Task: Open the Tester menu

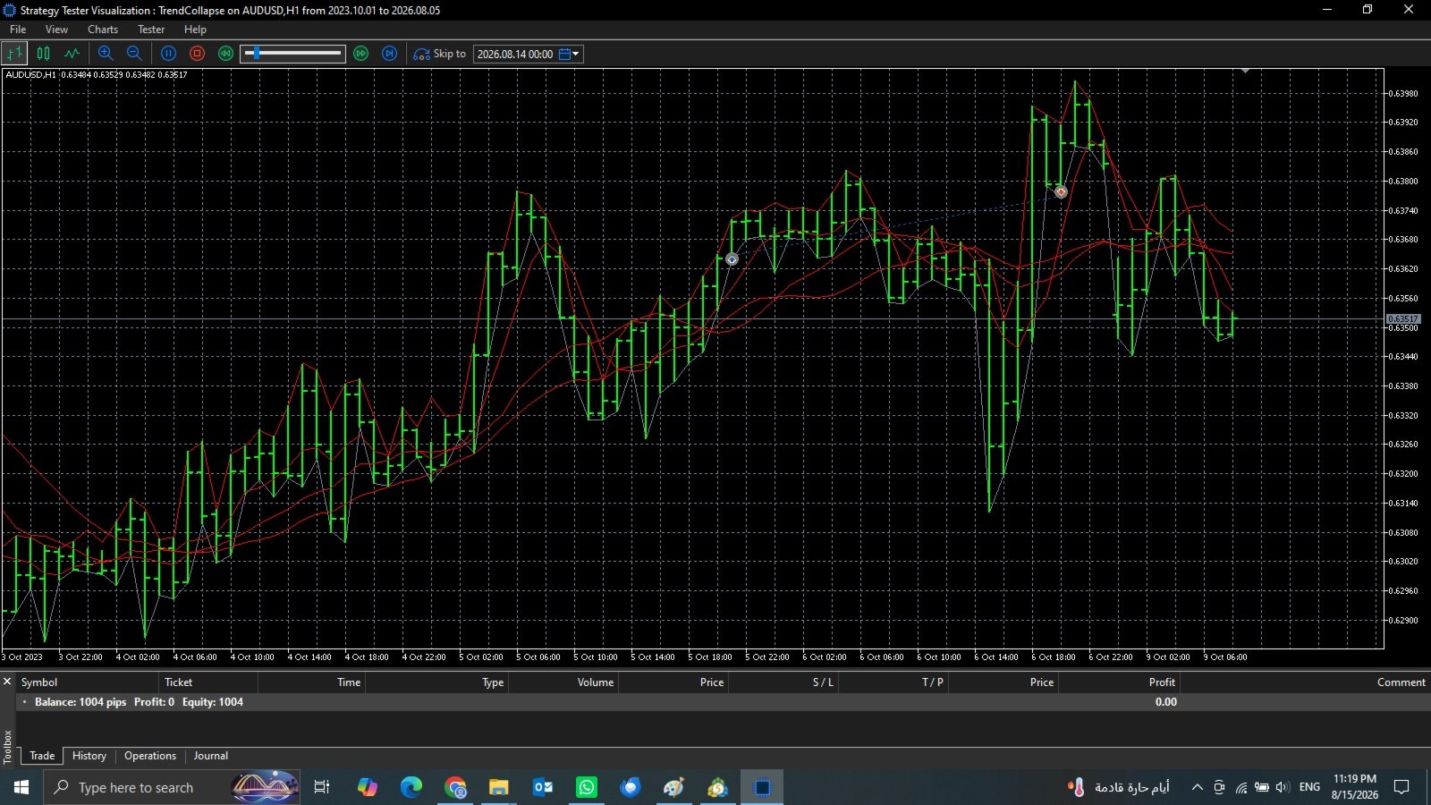Action: pos(151,30)
